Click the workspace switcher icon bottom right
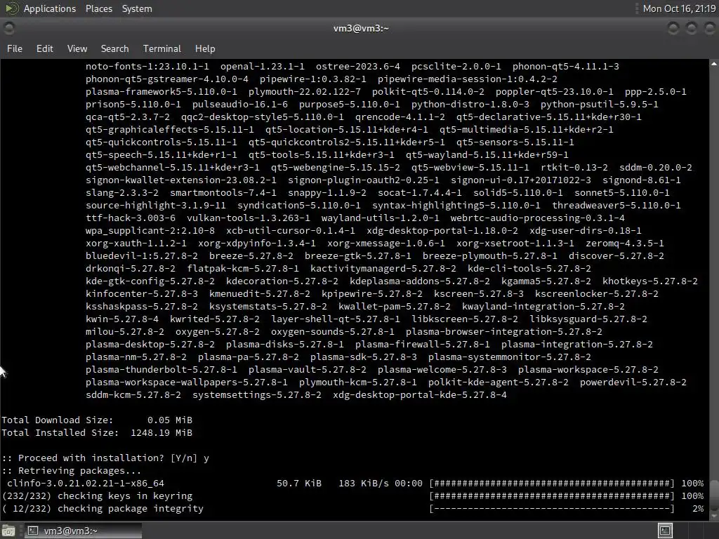719x539 pixels. 665,531
